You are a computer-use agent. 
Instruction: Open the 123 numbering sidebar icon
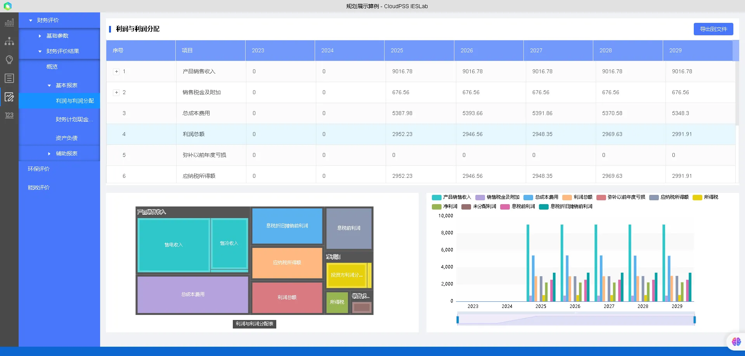click(x=9, y=115)
